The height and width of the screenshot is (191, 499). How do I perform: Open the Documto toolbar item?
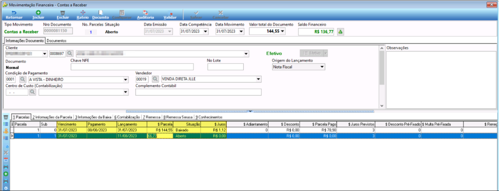click(x=100, y=14)
